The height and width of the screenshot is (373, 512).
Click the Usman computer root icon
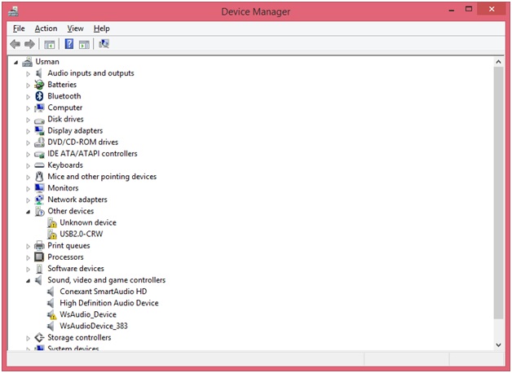click(x=28, y=62)
